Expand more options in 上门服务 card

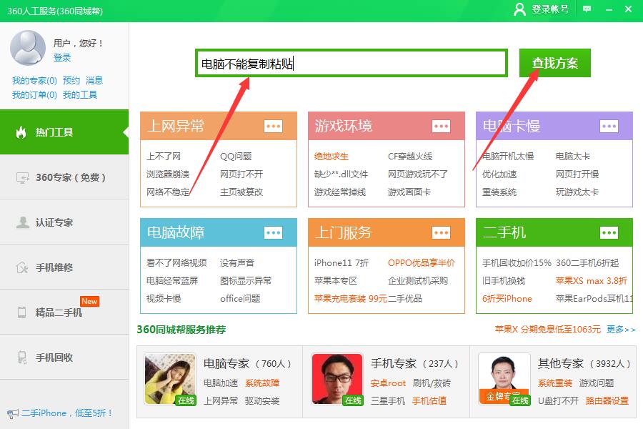coord(442,233)
